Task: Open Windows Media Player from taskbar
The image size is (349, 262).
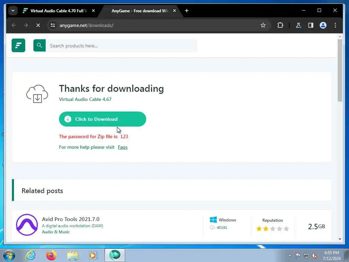Action: coord(93,255)
